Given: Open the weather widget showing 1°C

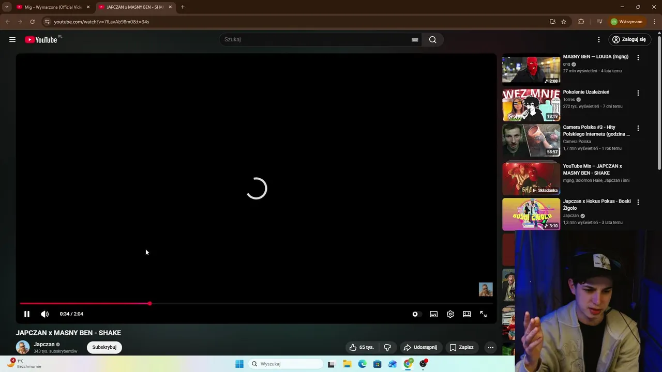Looking at the screenshot, I should [24, 364].
